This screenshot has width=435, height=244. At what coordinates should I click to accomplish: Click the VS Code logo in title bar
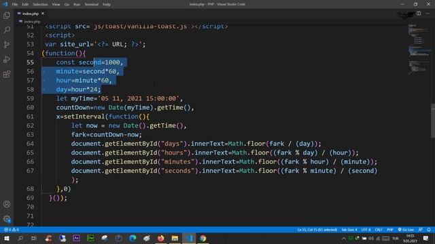[5, 4]
